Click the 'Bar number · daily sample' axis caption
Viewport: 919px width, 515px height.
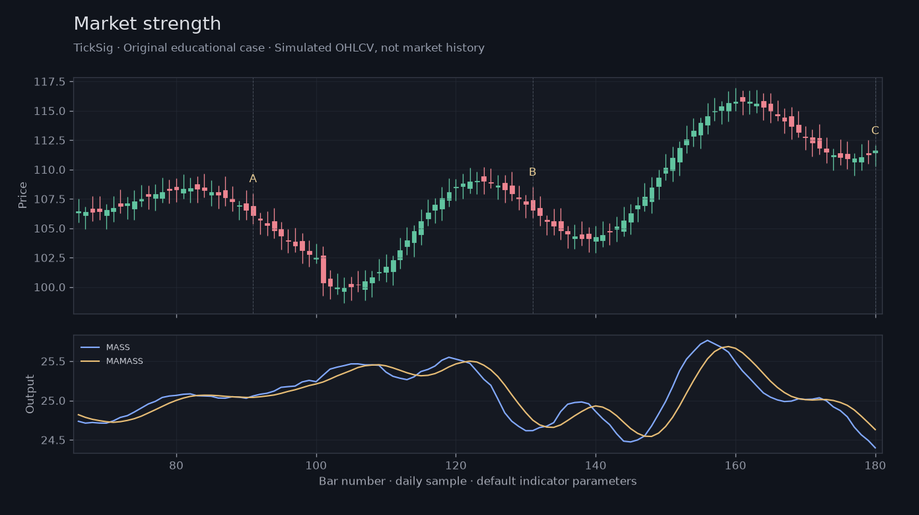(478, 481)
